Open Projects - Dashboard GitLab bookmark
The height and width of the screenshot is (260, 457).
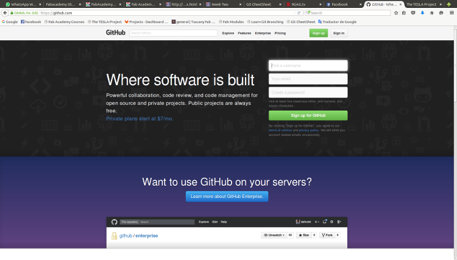pyautogui.click(x=147, y=22)
